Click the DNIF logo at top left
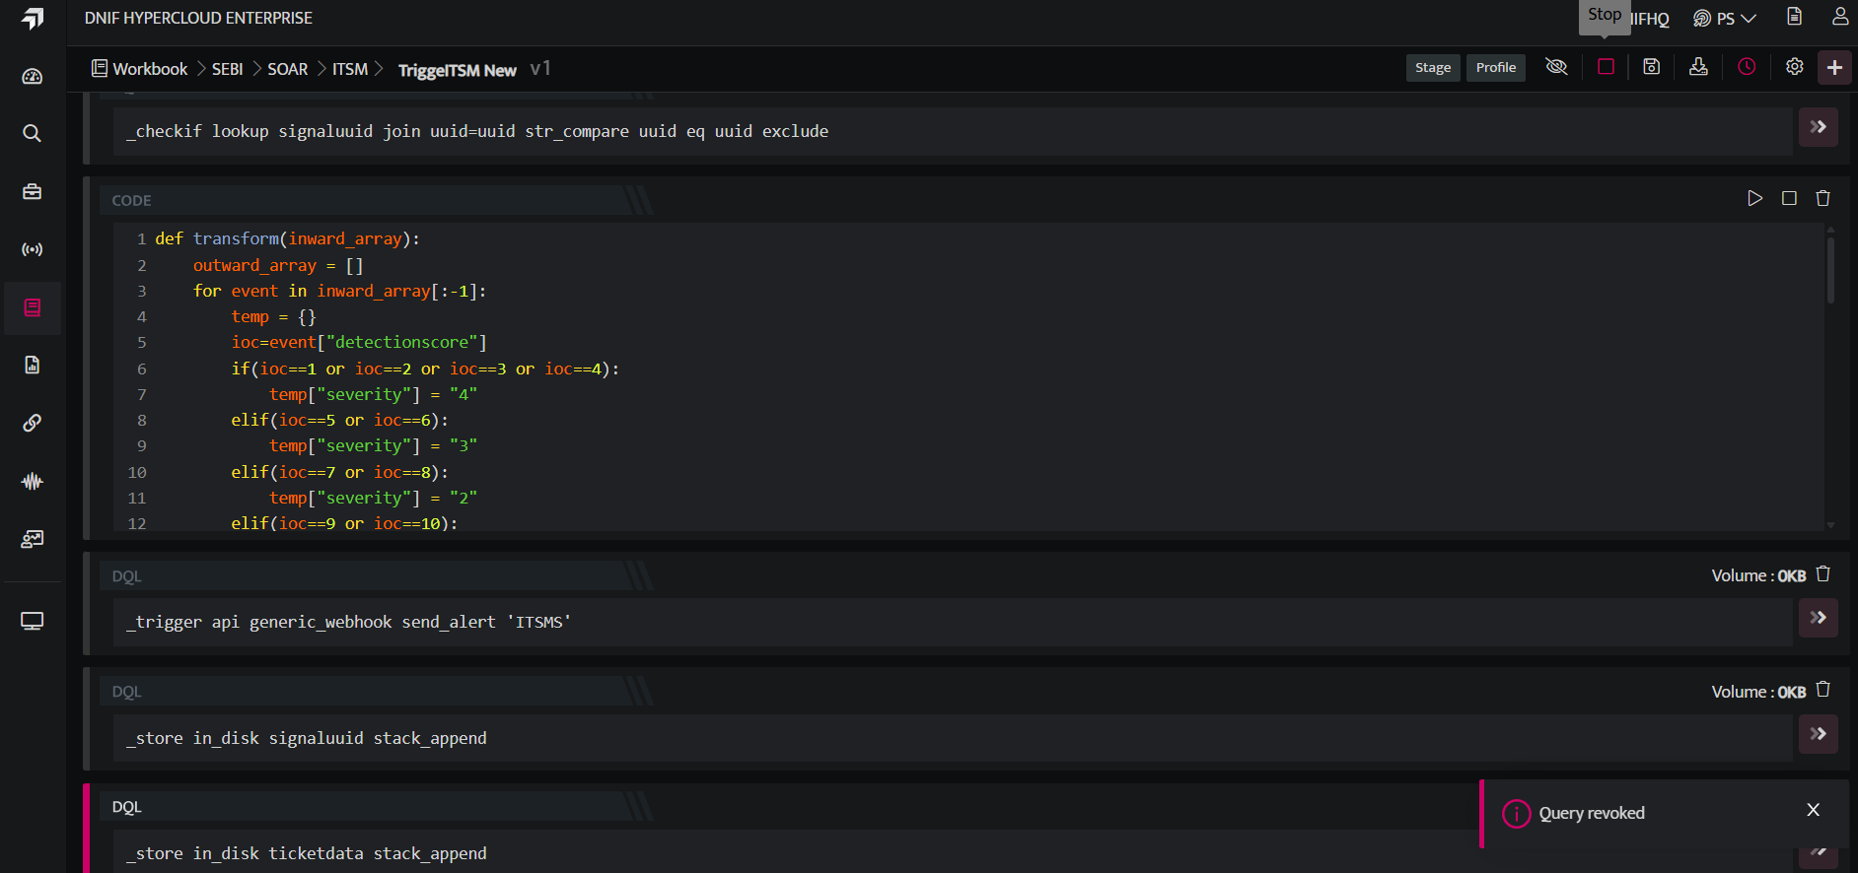This screenshot has width=1858, height=873. coord(33,19)
